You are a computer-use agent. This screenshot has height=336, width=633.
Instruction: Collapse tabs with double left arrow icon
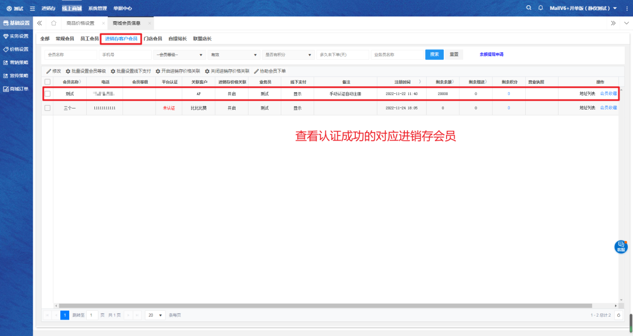[x=40, y=23]
